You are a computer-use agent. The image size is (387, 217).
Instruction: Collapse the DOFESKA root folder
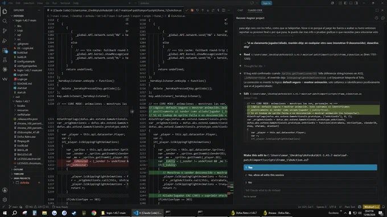(x=19, y=16)
